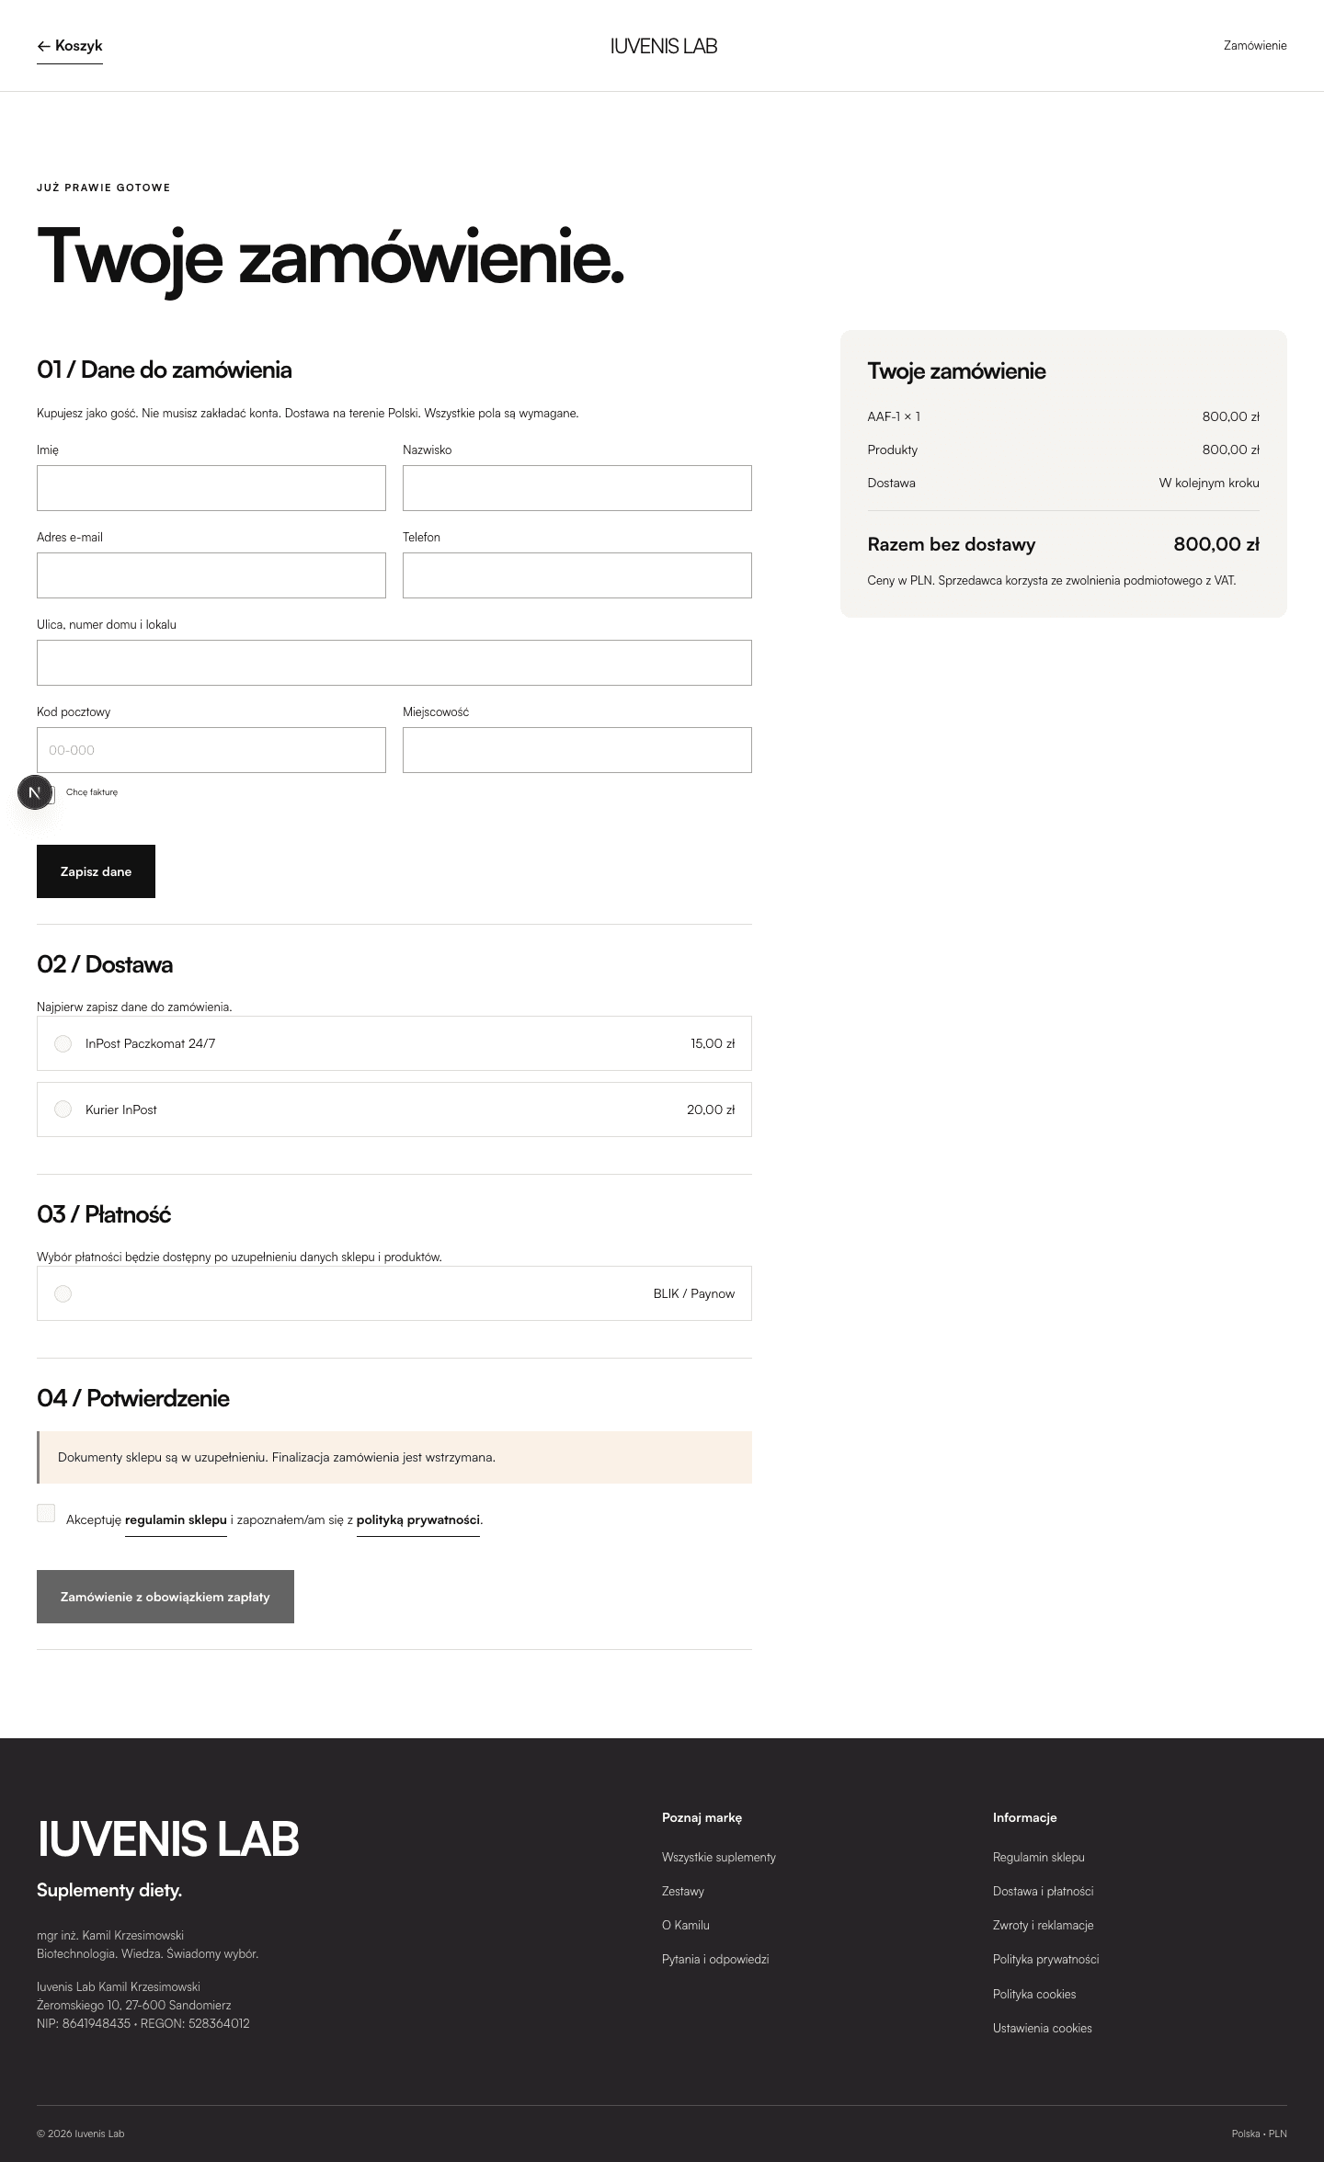Focus the Nazwisko input field
1324x2162 pixels.
pyautogui.click(x=577, y=488)
